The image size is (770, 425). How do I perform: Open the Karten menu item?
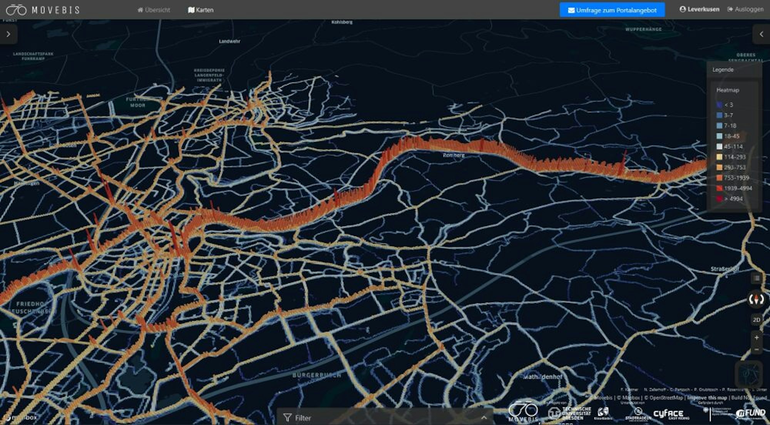(x=201, y=10)
